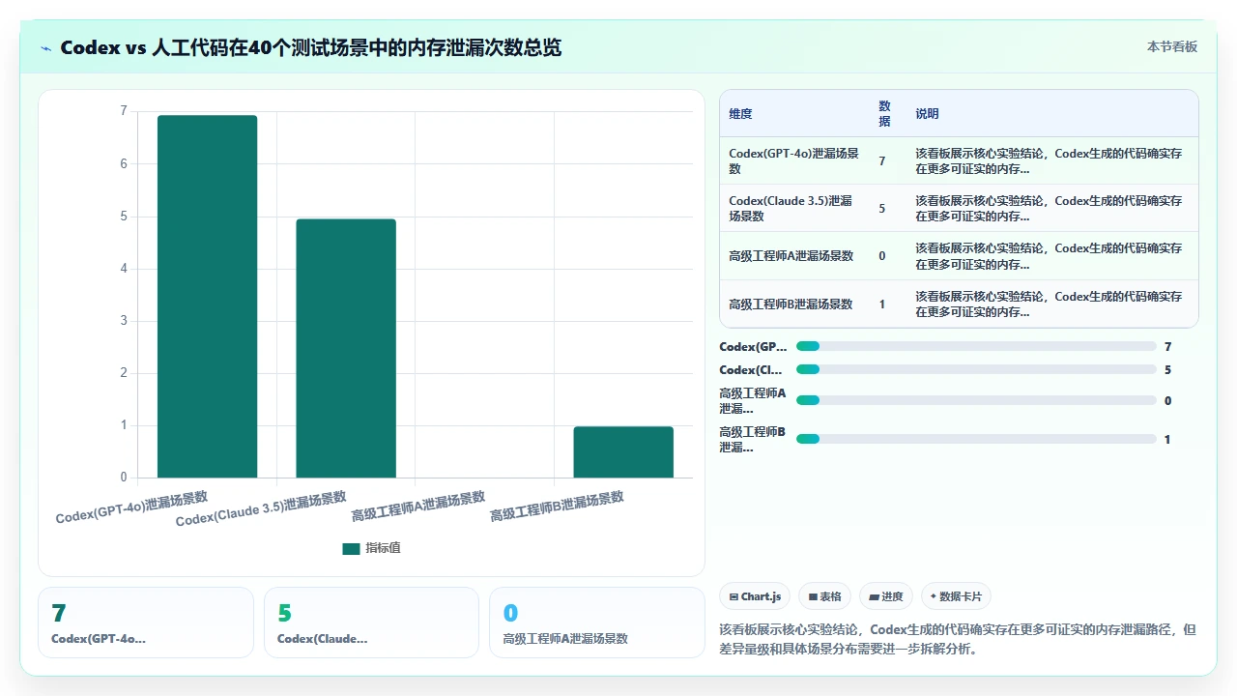This screenshot has height=696, width=1237.
Task: Click table cell Codex(GPT-4o)泄漏场景数
Action: (x=794, y=160)
